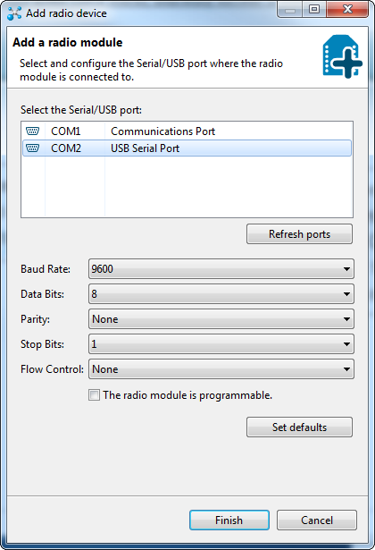Click Finish to add the device
375x550 pixels.
tap(229, 520)
